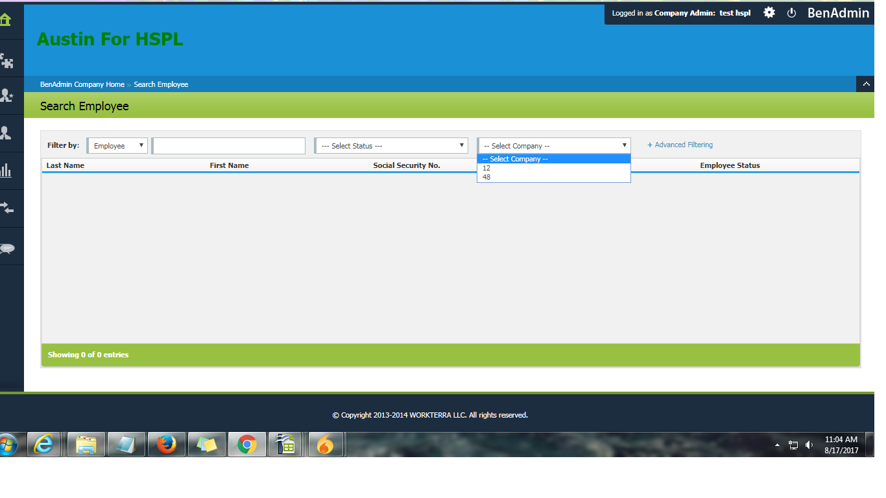Close the Select Company combo box
The height and width of the screenshot is (498, 886).
pos(554,146)
